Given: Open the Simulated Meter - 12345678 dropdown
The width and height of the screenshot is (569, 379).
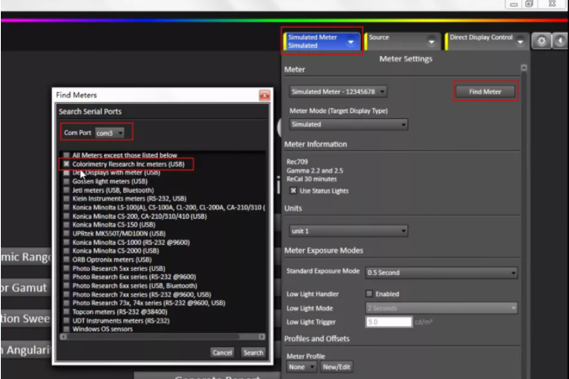Looking at the screenshot, I should tap(338, 91).
